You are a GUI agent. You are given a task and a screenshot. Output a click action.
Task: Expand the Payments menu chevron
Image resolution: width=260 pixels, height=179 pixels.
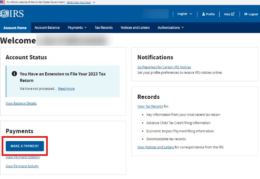pos(86,27)
